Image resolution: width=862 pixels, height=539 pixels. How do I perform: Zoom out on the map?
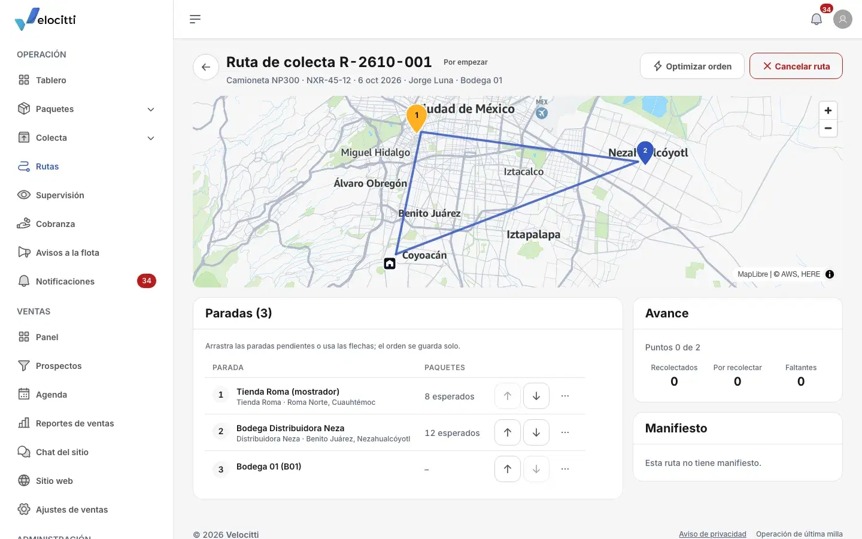coord(828,128)
